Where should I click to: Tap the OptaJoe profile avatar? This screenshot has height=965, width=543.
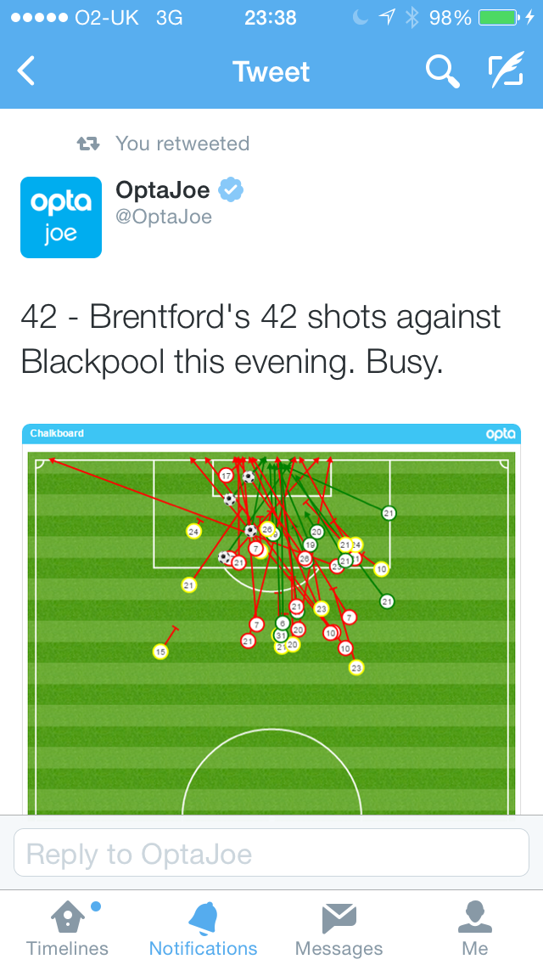point(61,217)
